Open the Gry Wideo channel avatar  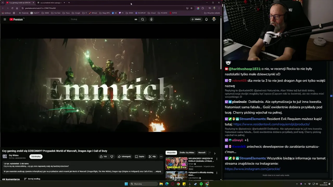[5, 156]
